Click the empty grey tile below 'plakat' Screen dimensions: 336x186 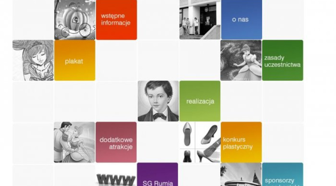point(75,102)
